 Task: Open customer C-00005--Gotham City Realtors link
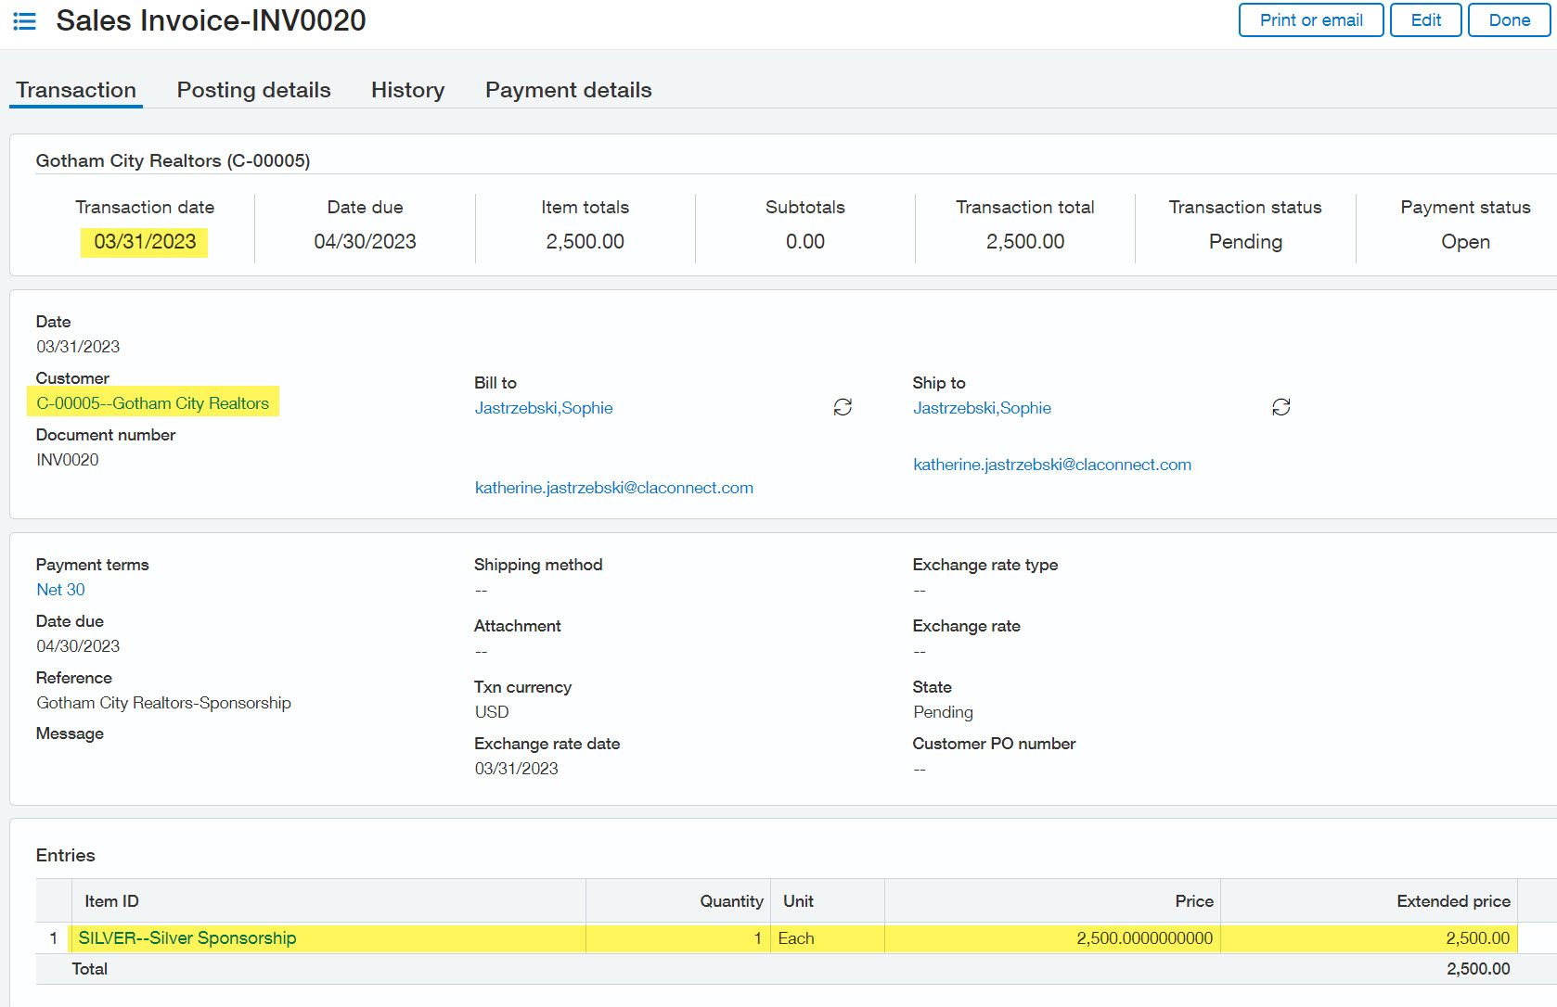click(153, 403)
